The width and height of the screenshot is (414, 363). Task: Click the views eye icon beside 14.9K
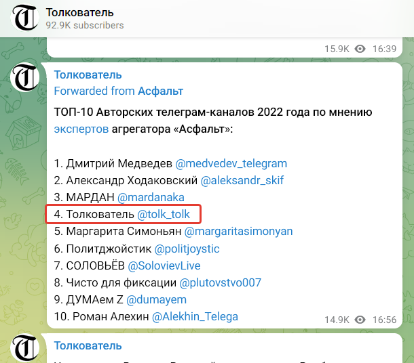tap(360, 320)
